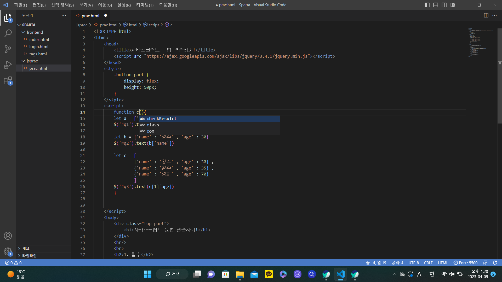Image resolution: width=502 pixels, height=282 pixels.
Task: Open Mail app from taskbar
Action: [x=254, y=274]
